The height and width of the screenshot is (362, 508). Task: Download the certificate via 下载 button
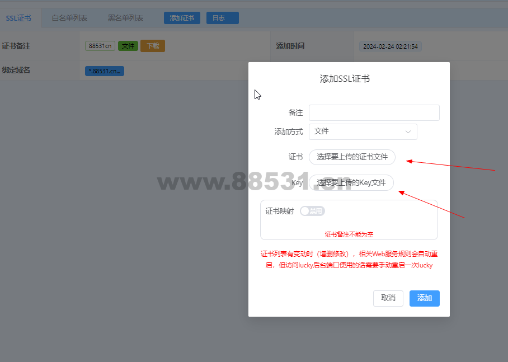pos(153,46)
